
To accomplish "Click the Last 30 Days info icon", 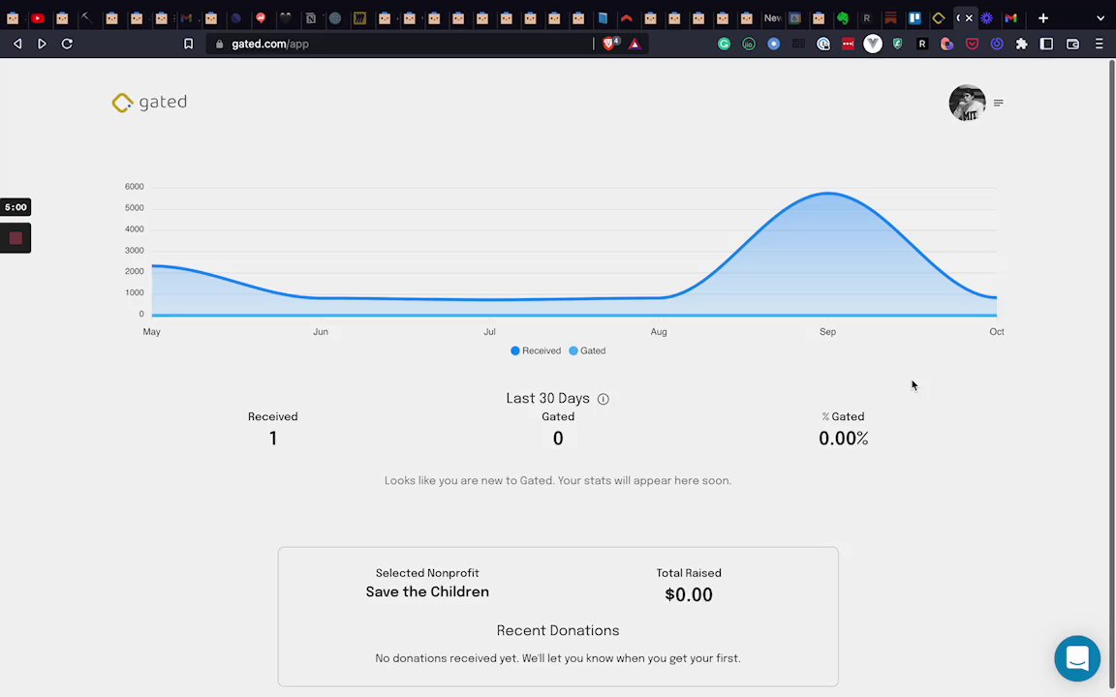I will coord(604,399).
